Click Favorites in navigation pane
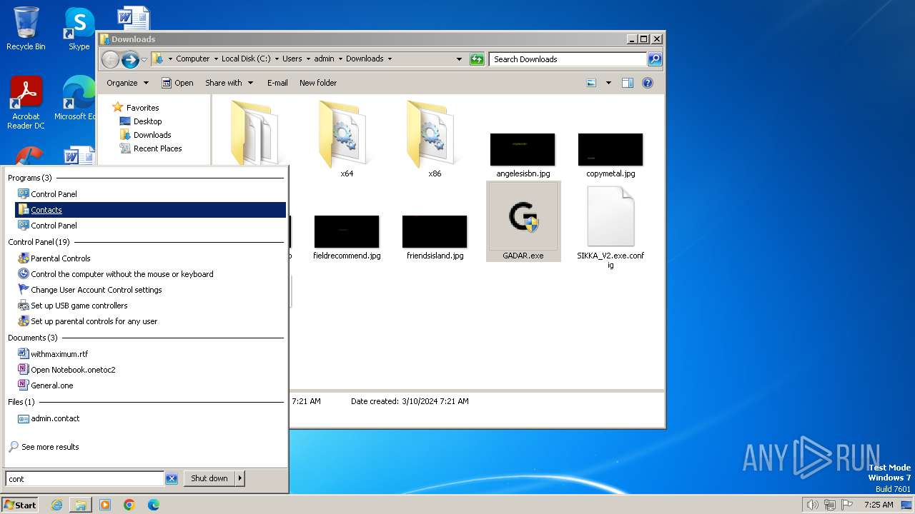The image size is (915, 514). click(x=142, y=108)
